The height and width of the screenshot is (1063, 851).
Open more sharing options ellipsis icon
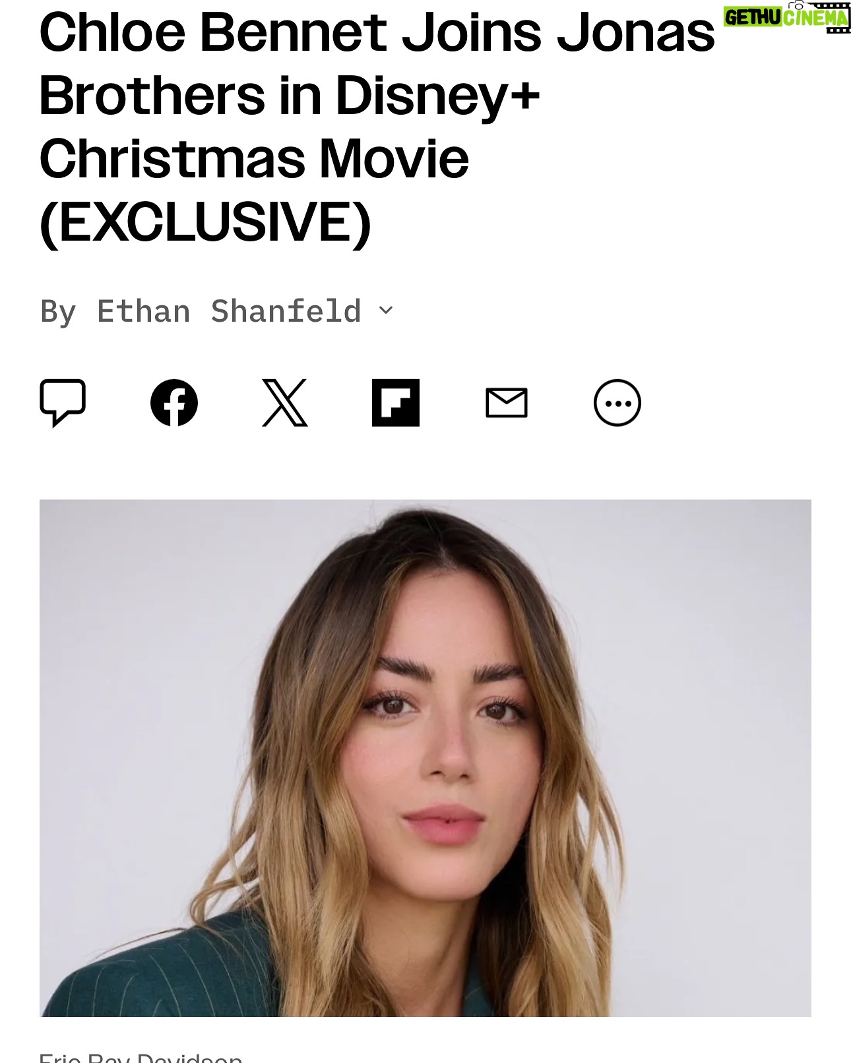tap(617, 402)
